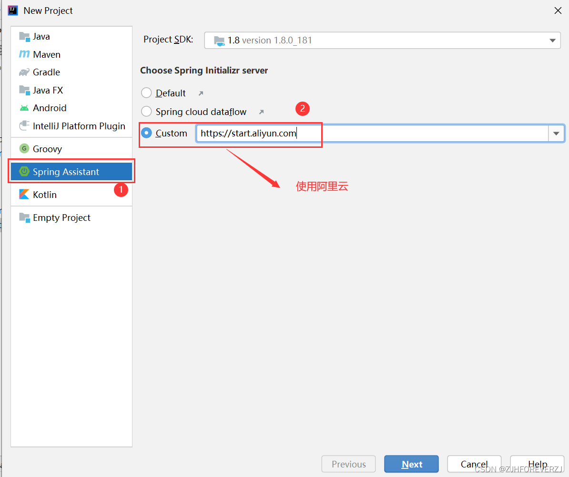The width and height of the screenshot is (569, 477).
Task: Click the 'Custom' radio label text
Action: 171,134
